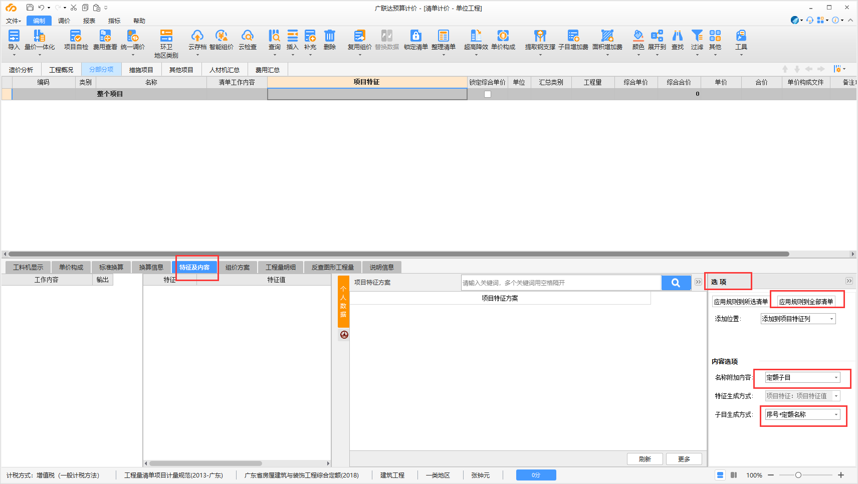Switch to 调价 ribbon tab
858x484 pixels.
(64, 21)
